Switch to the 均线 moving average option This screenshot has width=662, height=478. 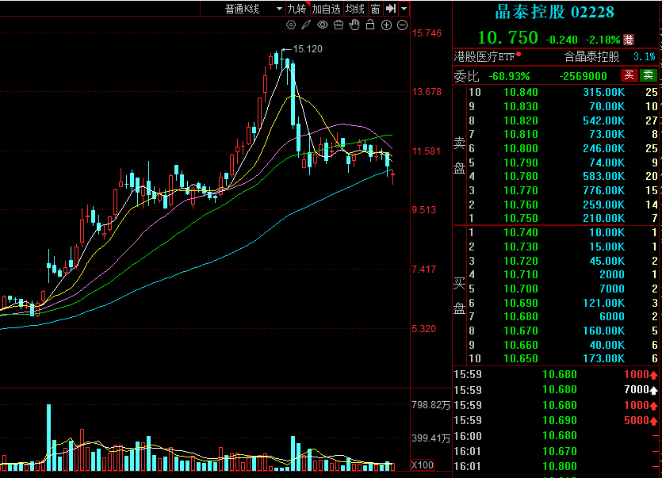[355, 9]
